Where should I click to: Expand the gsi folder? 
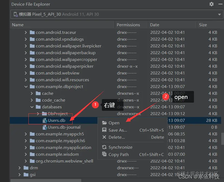20,175
